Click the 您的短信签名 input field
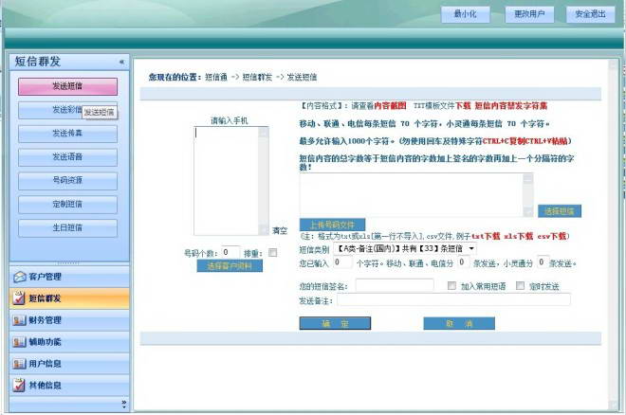The height and width of the screenshot is (415, 626). point(395,285)
